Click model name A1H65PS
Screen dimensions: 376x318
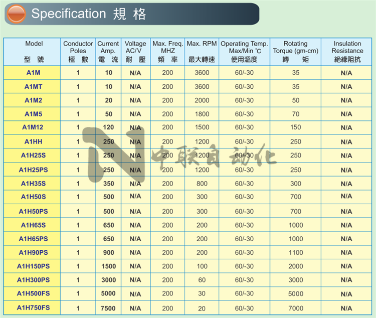33,239
